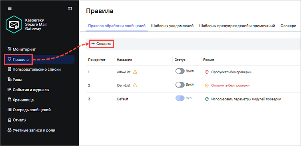301x146 pixels.
Task: Click the Узлы nodes icon
Action: [x=9, y=80]
